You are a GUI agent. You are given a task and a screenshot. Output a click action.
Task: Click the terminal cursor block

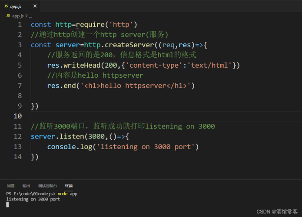pyautogui.click(x=7, y=205)
